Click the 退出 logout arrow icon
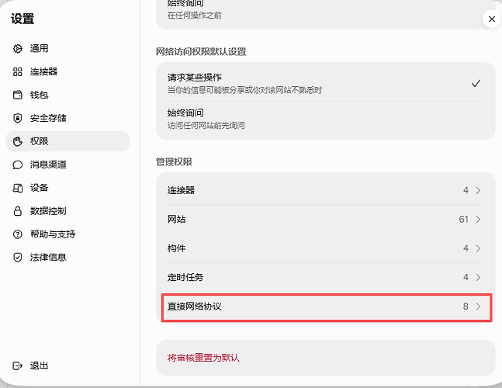502x388 pixels. click(18, 365)
